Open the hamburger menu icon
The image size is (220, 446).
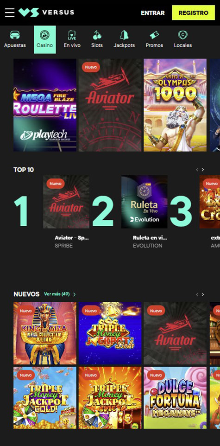[x=10, y=13]
